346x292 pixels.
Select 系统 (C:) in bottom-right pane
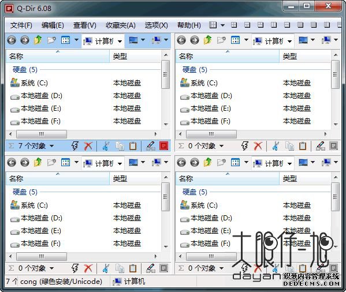click(x=199, y=205)
